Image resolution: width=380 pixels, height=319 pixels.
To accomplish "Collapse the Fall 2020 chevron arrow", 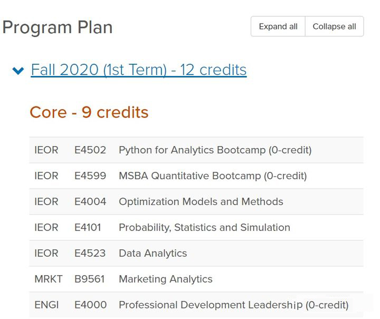I will (x=18, y=71).
